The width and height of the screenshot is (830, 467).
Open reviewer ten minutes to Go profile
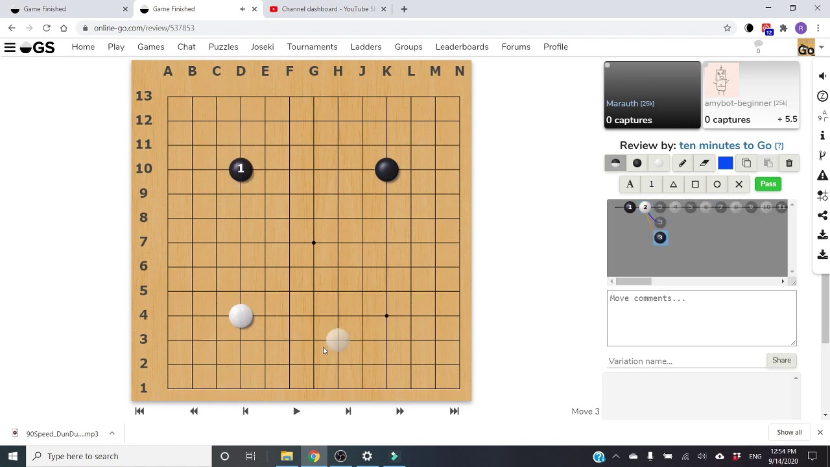[x=725, y=145]
